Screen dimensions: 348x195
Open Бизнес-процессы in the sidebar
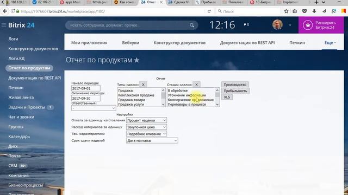coord(26,185)
